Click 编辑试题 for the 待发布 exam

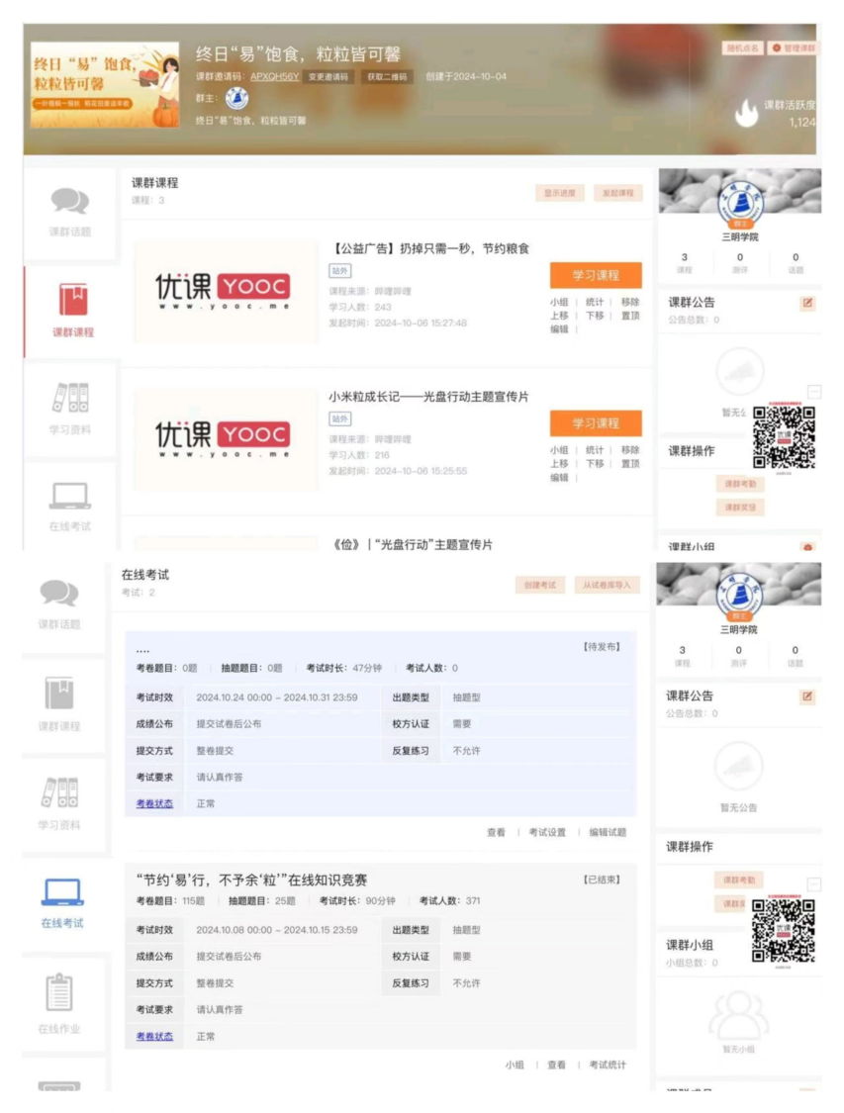(x=608, y=833)
